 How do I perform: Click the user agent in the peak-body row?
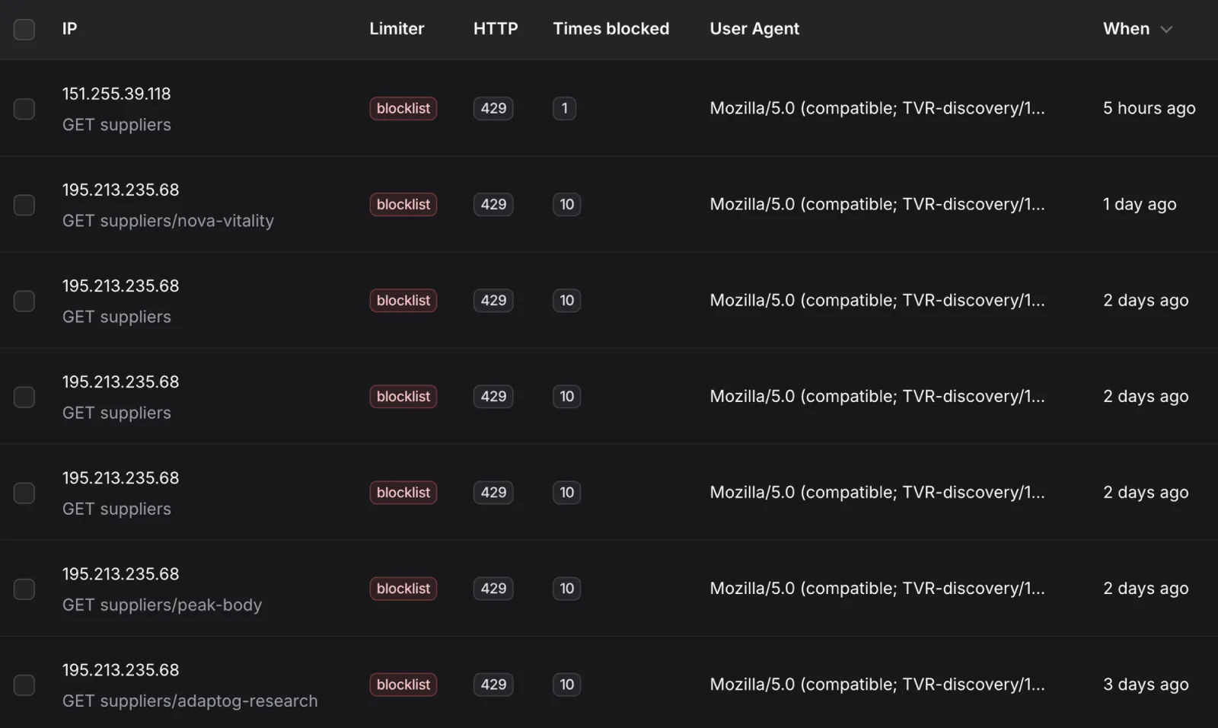coord(877,588)
